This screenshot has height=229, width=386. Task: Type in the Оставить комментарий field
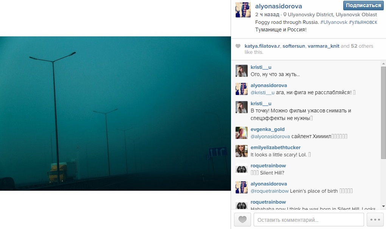click(x=308, y=220)
